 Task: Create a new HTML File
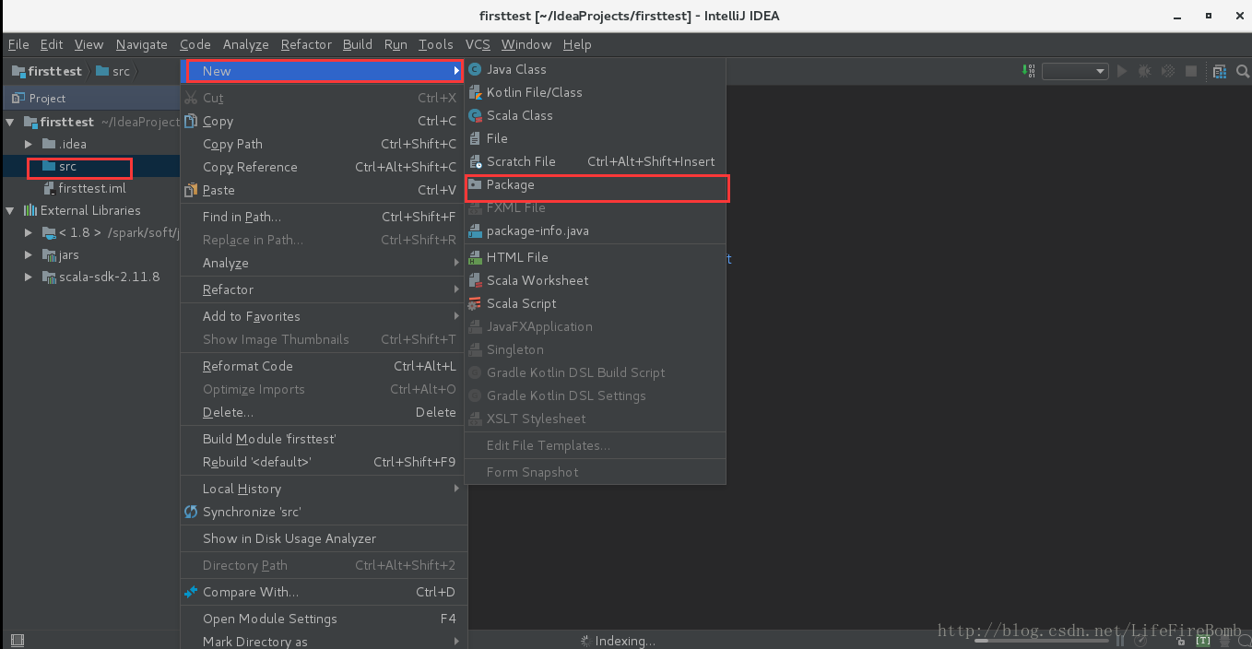coord(597,257)
